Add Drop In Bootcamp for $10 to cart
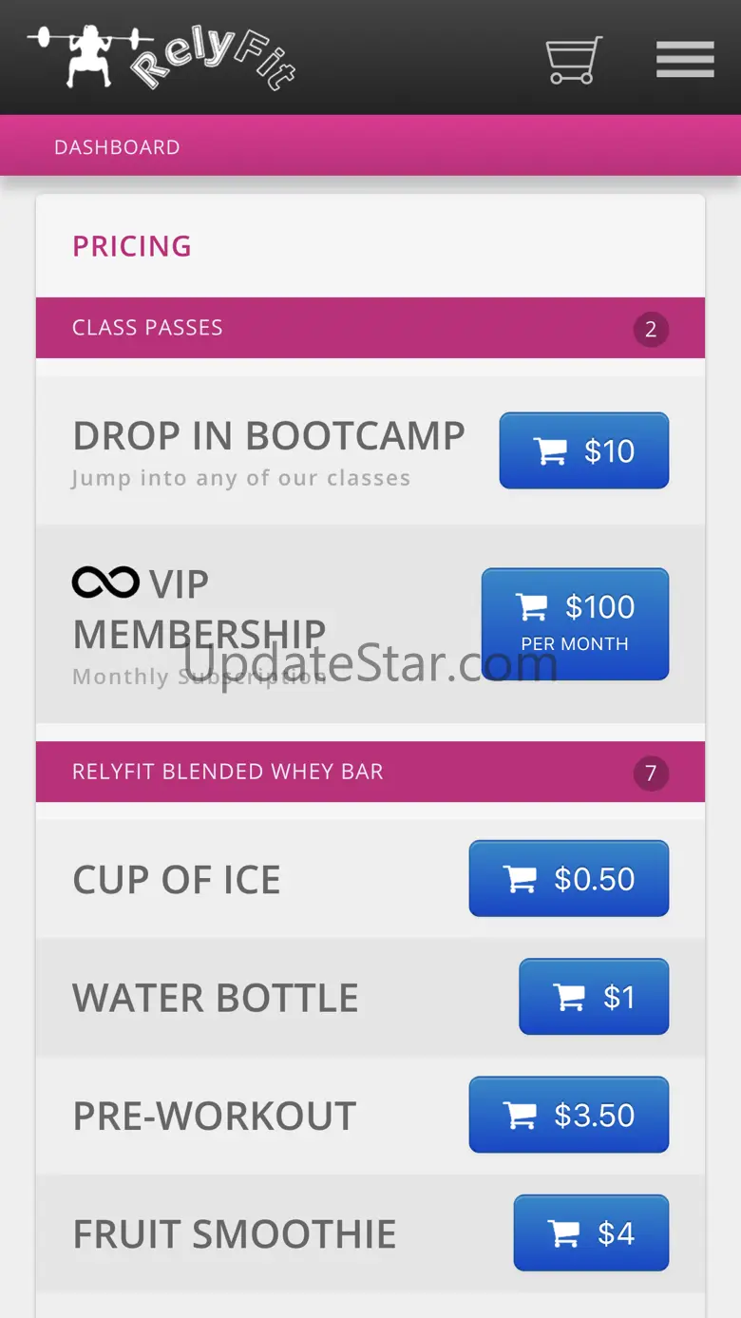741x1318 pixels. pyautogui.click(x=583, y=450)
